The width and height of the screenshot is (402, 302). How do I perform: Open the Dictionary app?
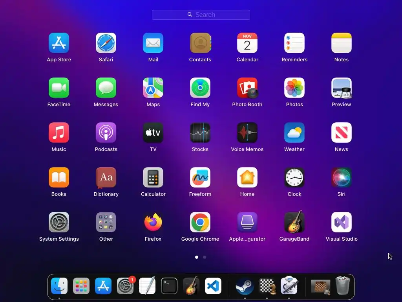(106, 177)
